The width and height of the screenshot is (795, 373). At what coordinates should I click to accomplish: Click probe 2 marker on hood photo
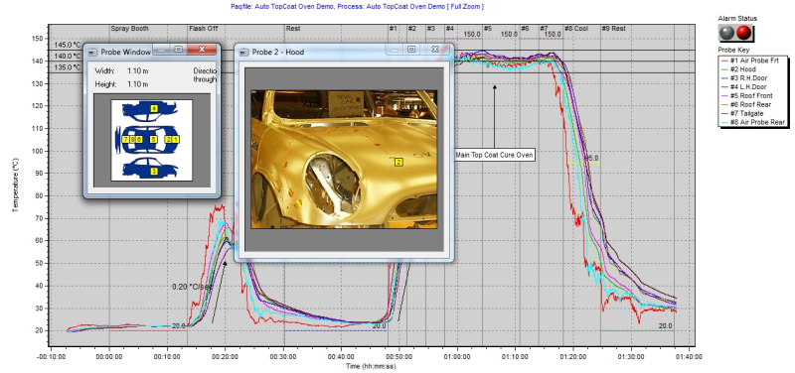(398, 162)
